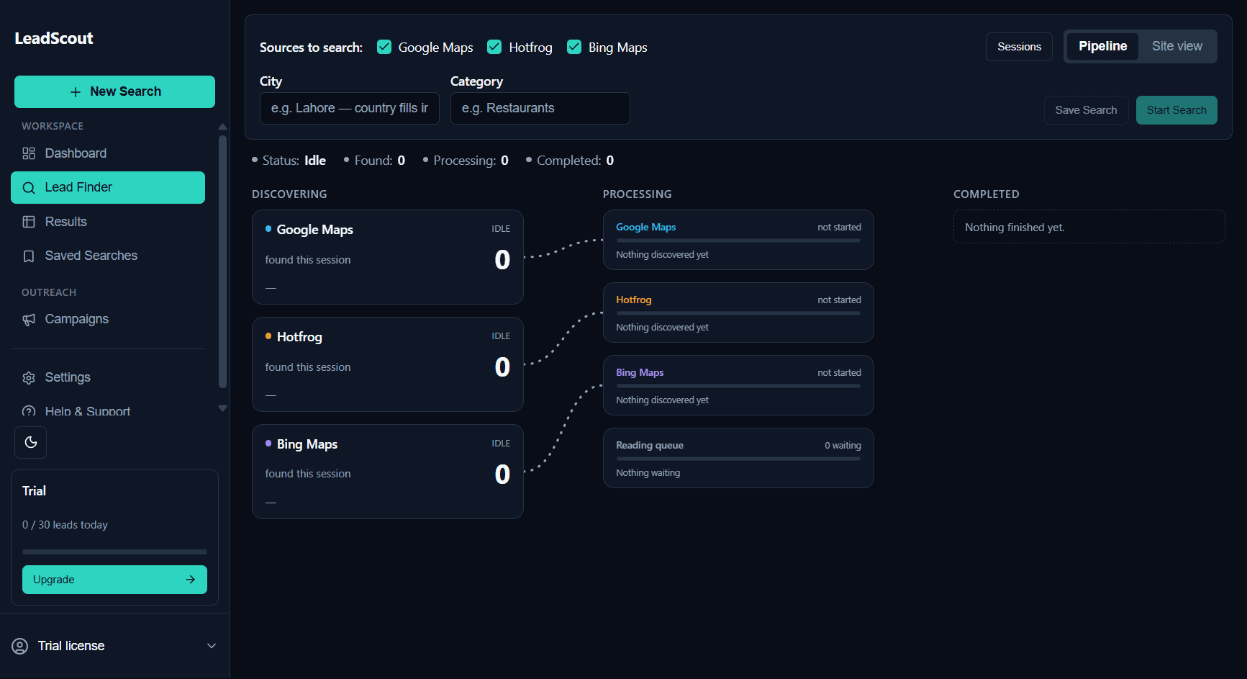Focus the Category input field
This screenshot has width=1247, height=679.
point(540,108)
